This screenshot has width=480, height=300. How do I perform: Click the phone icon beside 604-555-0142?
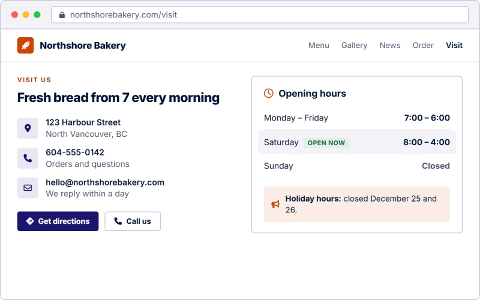coord(28,158)
